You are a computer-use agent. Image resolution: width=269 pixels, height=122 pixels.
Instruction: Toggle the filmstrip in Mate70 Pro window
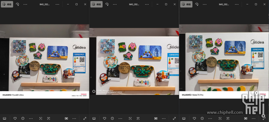[184, 118]
